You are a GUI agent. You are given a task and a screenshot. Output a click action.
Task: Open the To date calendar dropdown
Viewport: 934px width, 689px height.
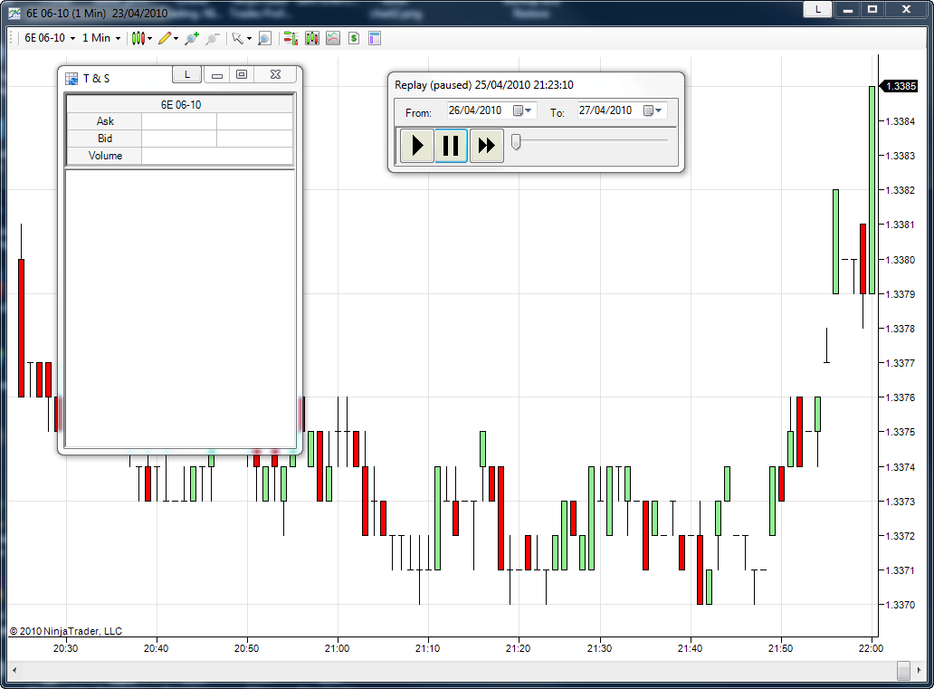tap(653, 110)
